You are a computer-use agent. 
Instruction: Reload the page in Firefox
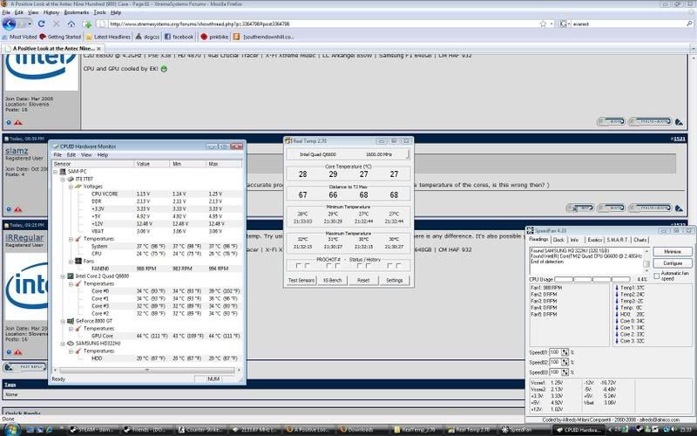point(41,24)
